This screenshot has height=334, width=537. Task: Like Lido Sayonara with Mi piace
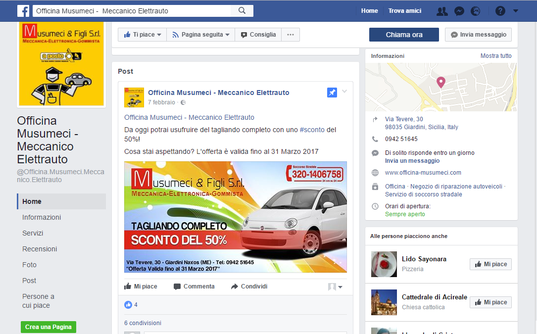tap(491, 264)
